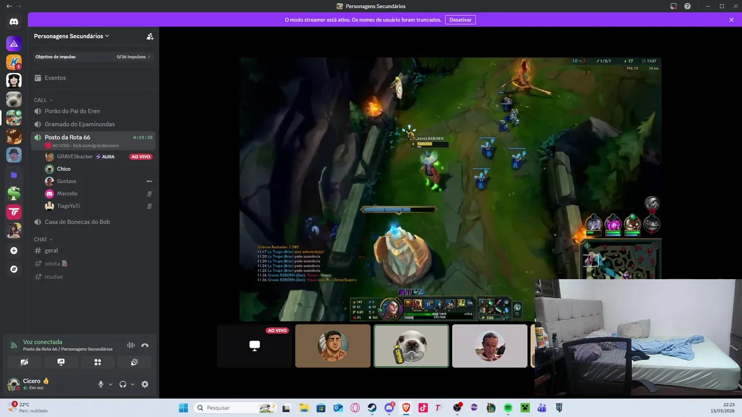This screenshot has height=417, width=742.
Task: Open Brave browser on the taskbar
Action: [406, 408]
